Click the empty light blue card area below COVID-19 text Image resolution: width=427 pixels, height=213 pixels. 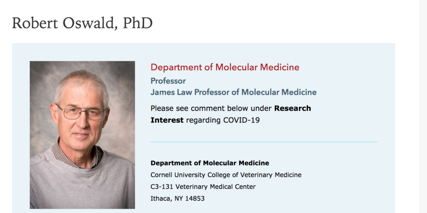pos(264,133)
